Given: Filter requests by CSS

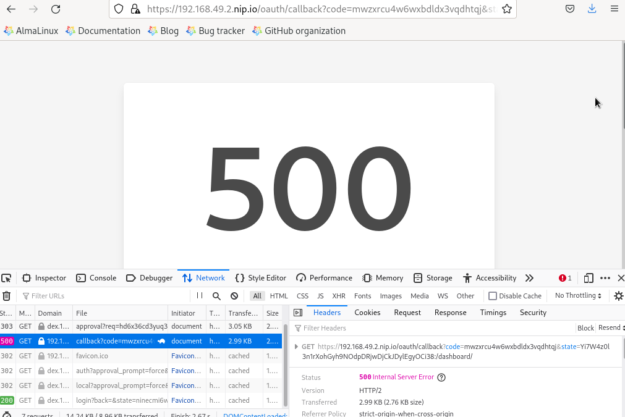Looking at the screenshot, I should coord(302,296).
